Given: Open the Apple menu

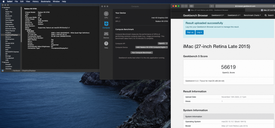Looking at the screenshot, I should tap(4, 1).
